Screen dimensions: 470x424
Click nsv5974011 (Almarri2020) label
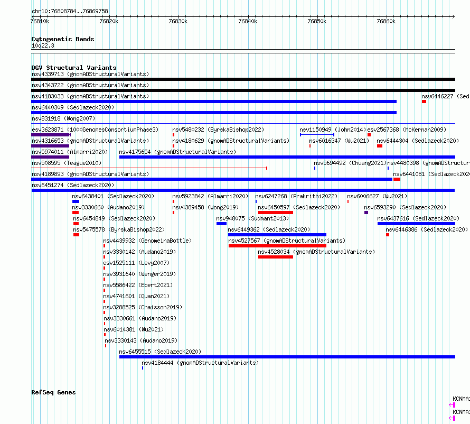coord(70,152)
